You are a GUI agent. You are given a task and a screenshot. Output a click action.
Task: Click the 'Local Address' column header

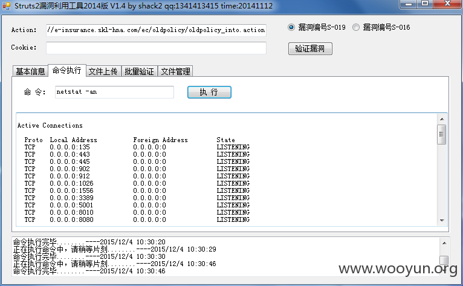point(73,140)
